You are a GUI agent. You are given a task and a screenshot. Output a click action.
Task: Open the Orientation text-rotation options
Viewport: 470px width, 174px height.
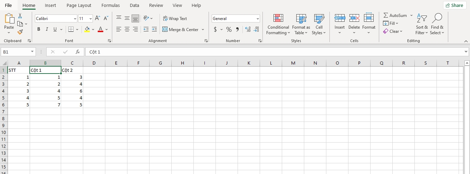(x=148, y=18)
